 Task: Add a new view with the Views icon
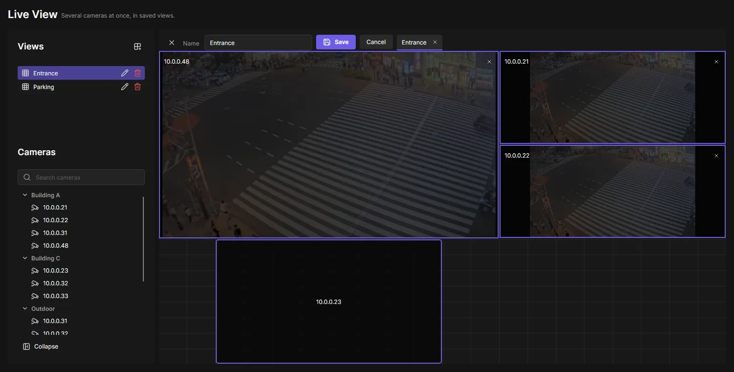point(138,46)
